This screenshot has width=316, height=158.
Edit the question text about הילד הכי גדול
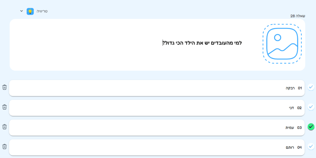pyautogui.click(x=202, y=43)
